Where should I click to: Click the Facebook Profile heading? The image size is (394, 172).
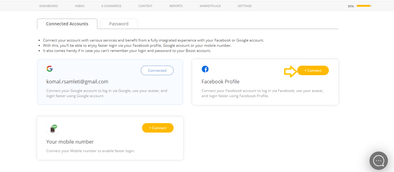click(220, 82)
